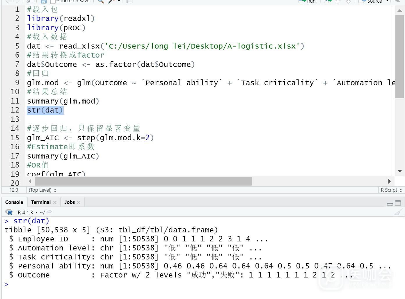Click the R logo icon in console
Image resolution: width=405 pixels, height=299 pixels.
pyautogui.click(x=9, y=212)
